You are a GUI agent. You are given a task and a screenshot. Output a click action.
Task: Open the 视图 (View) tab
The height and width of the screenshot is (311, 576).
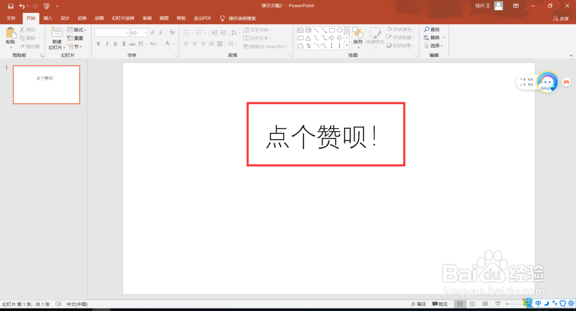point(164,18)
